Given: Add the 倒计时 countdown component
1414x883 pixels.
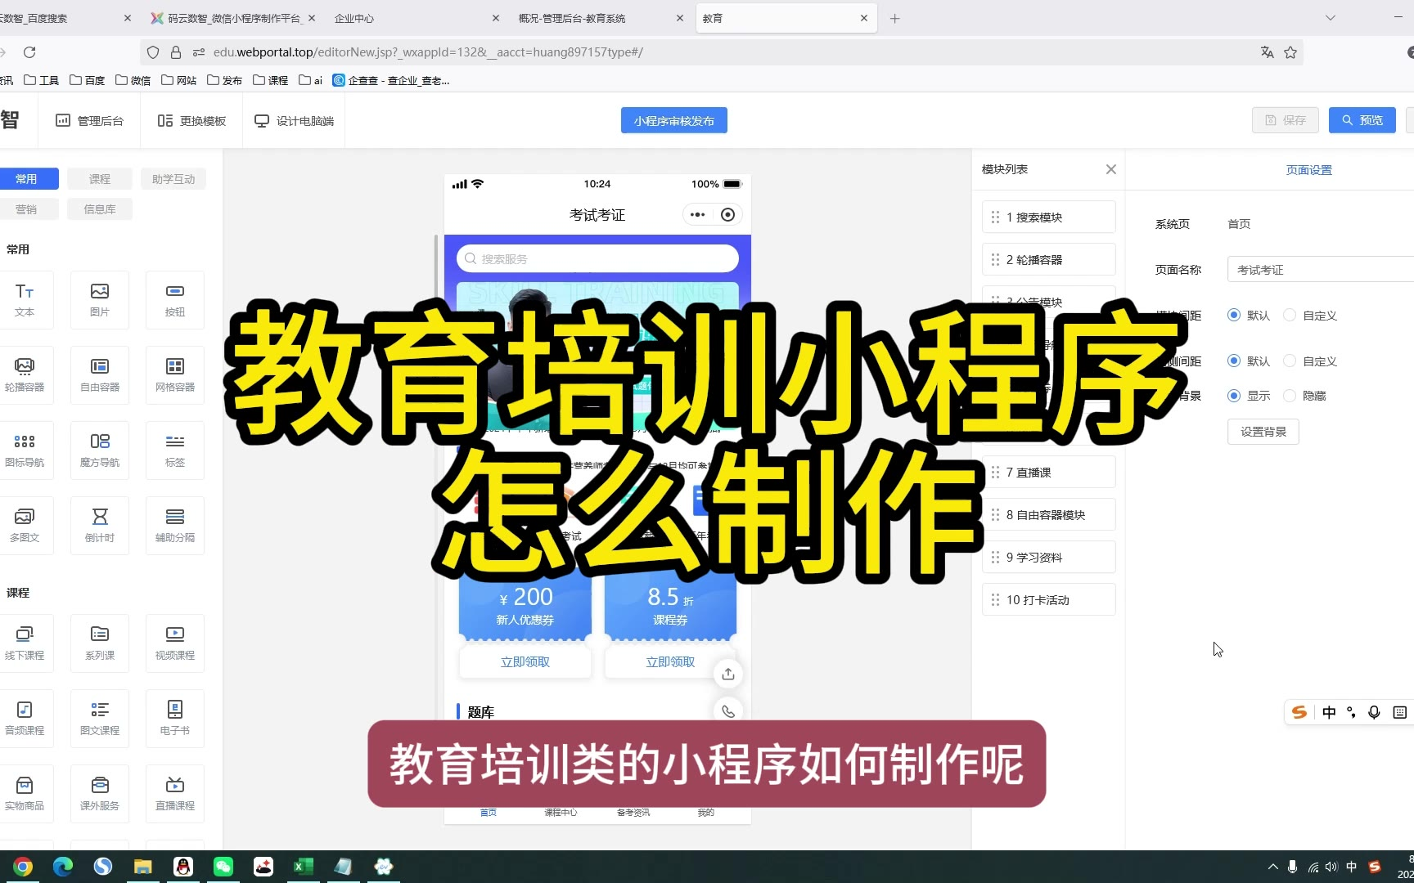Looking at the screenshot, I should tap(100, 526).
